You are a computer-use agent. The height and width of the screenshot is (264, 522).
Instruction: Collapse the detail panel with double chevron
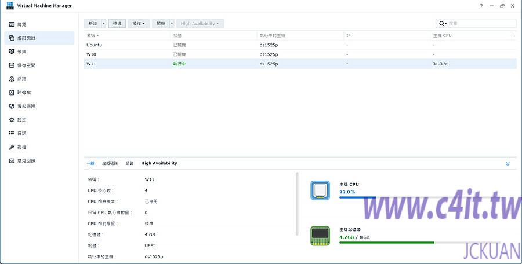pyautogui.click(x=507, y=164)
